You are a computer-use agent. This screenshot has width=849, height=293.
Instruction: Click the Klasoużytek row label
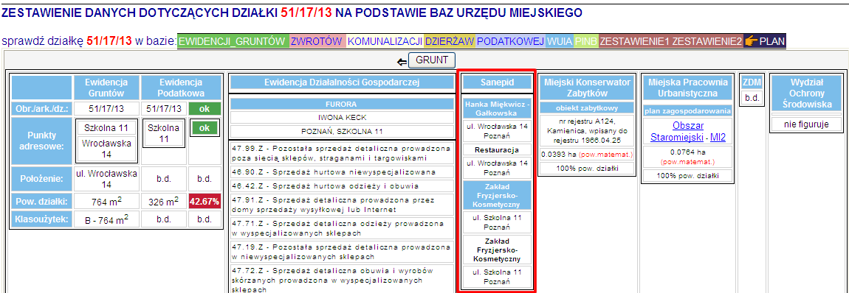(x=41, y=219)
